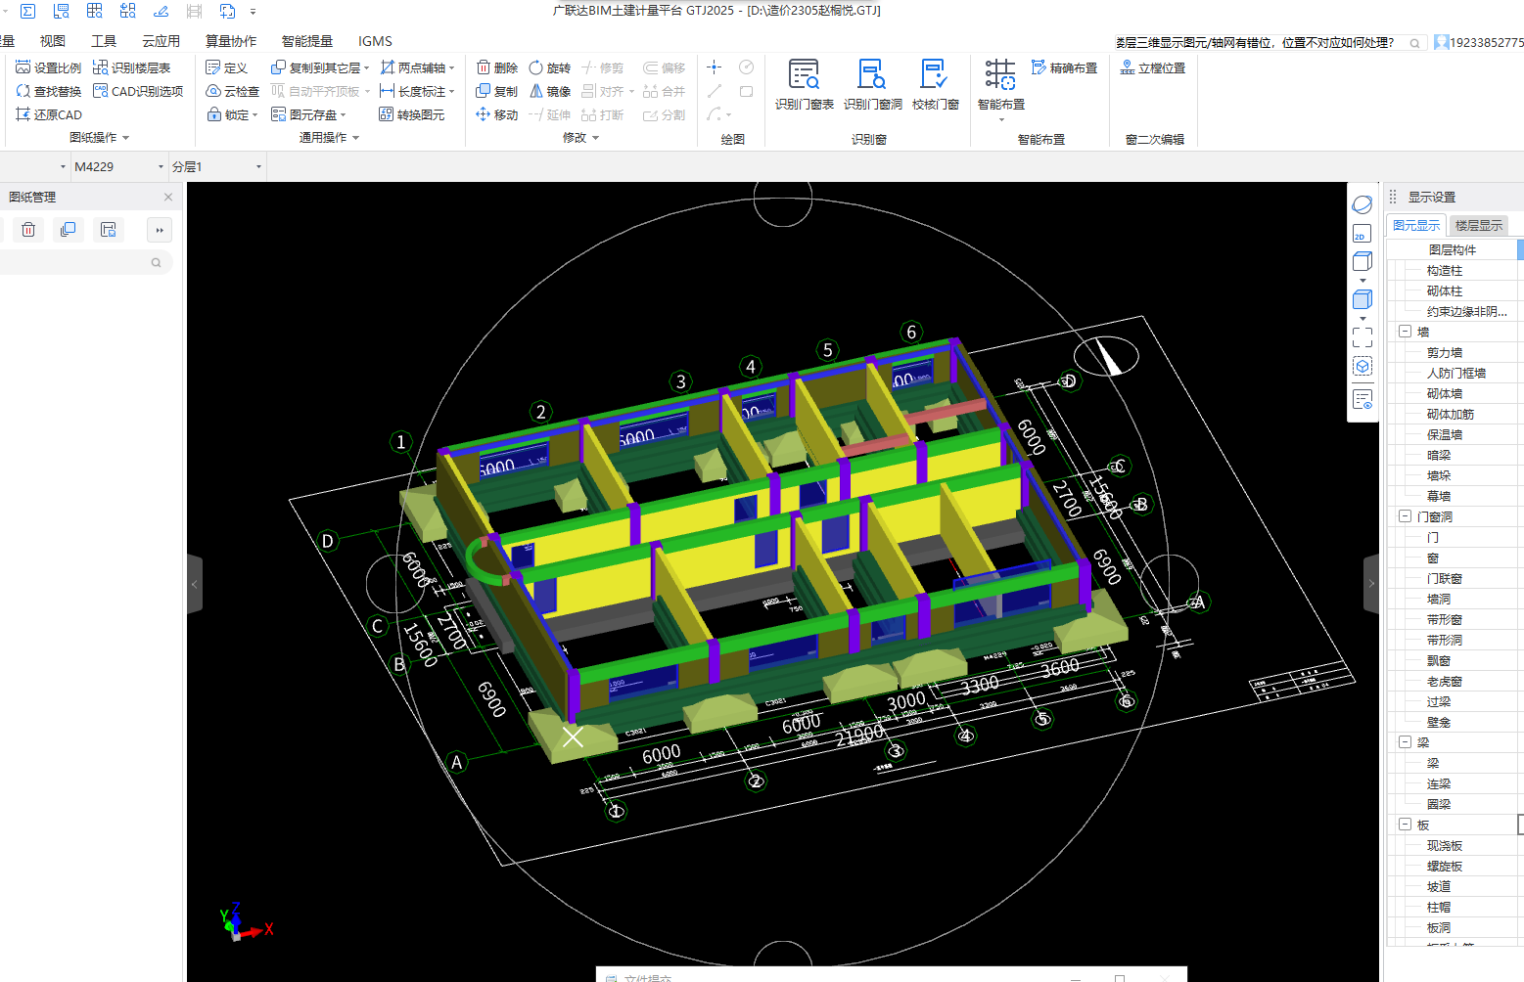Expand the 智能布置 dropdown arrow
This screenshot has width=1524, height=982.
click(x=1001, y=120)
